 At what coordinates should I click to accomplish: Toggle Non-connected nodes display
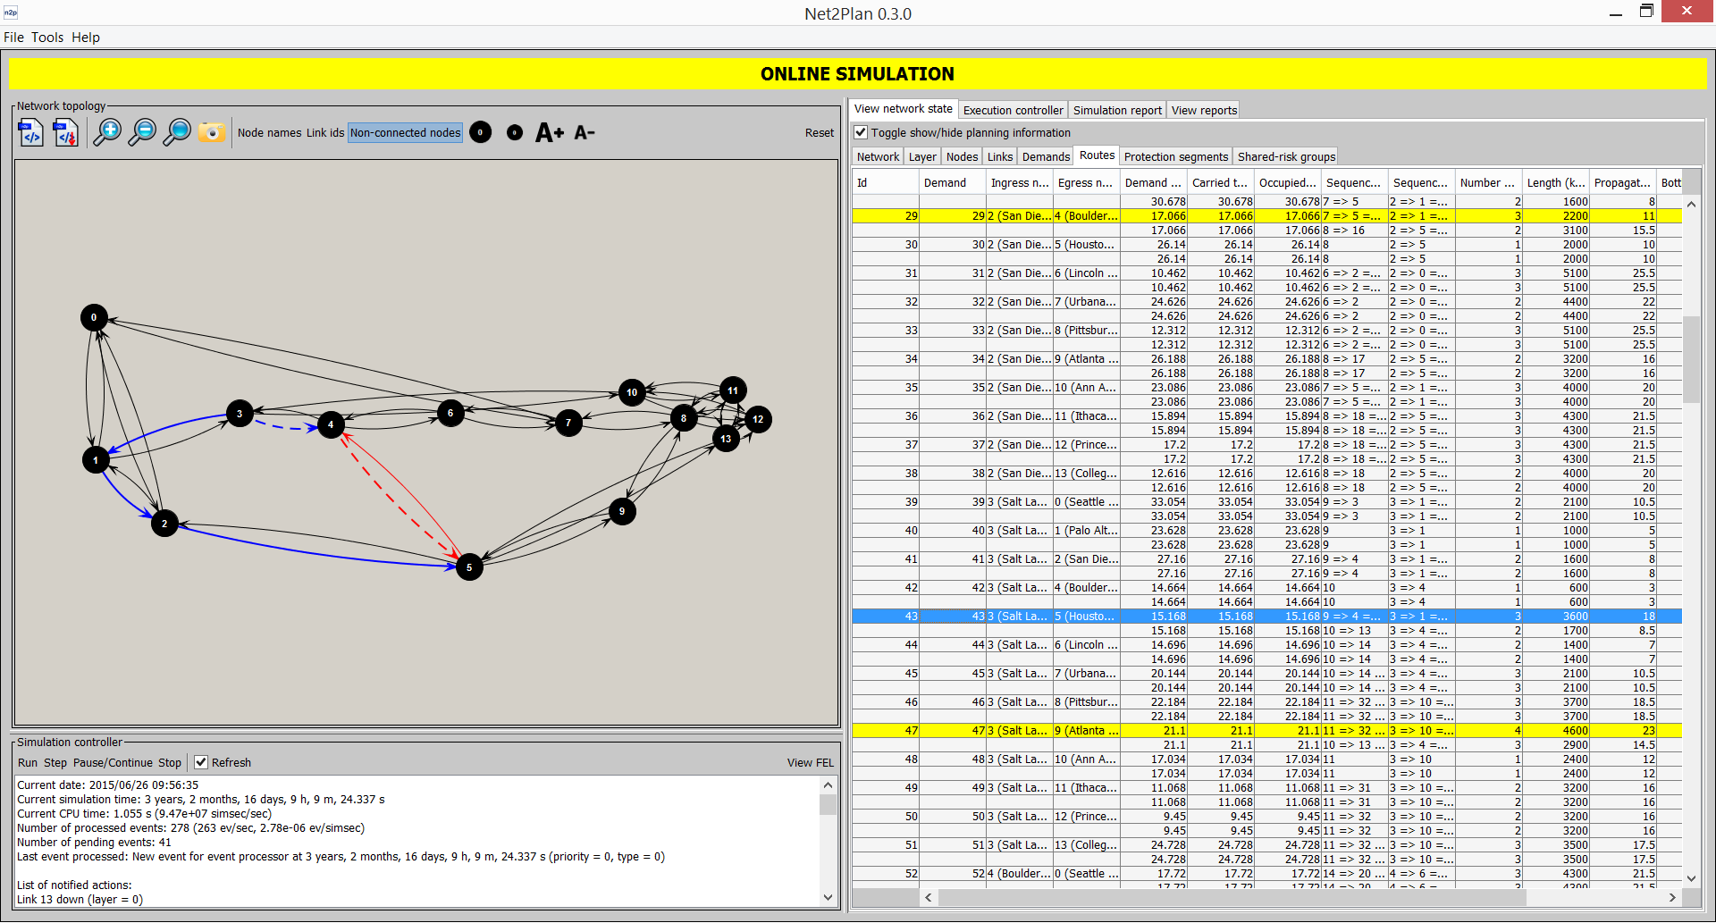pyautogui.click(x=405, y=132)
